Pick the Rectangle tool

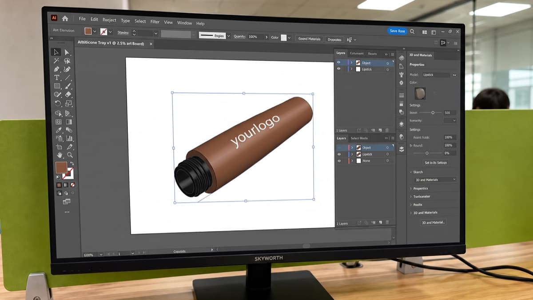click(x=57, y=86)
